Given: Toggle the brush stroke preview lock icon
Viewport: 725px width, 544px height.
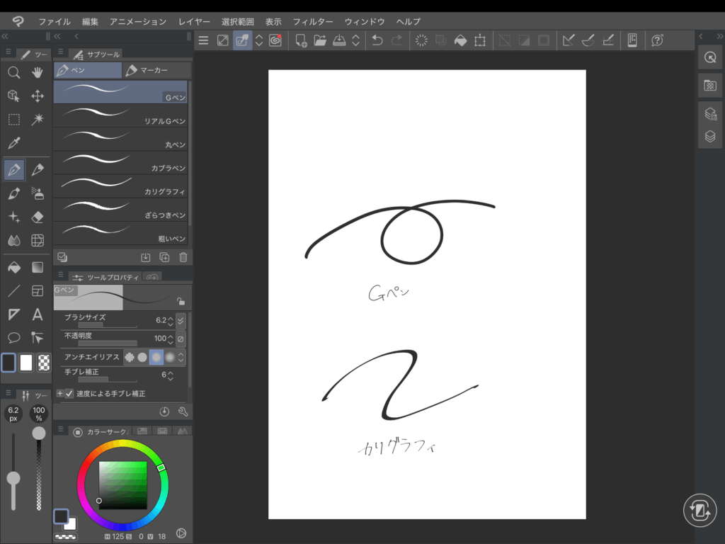Looking at the screenshot, I should point(181,301).
